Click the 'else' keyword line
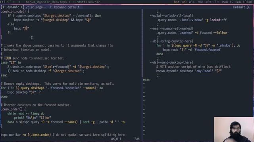The height and width of the screenshot is (142, 254). (x=11, y=24)
